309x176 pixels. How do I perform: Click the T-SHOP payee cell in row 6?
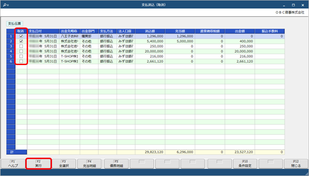69,61
